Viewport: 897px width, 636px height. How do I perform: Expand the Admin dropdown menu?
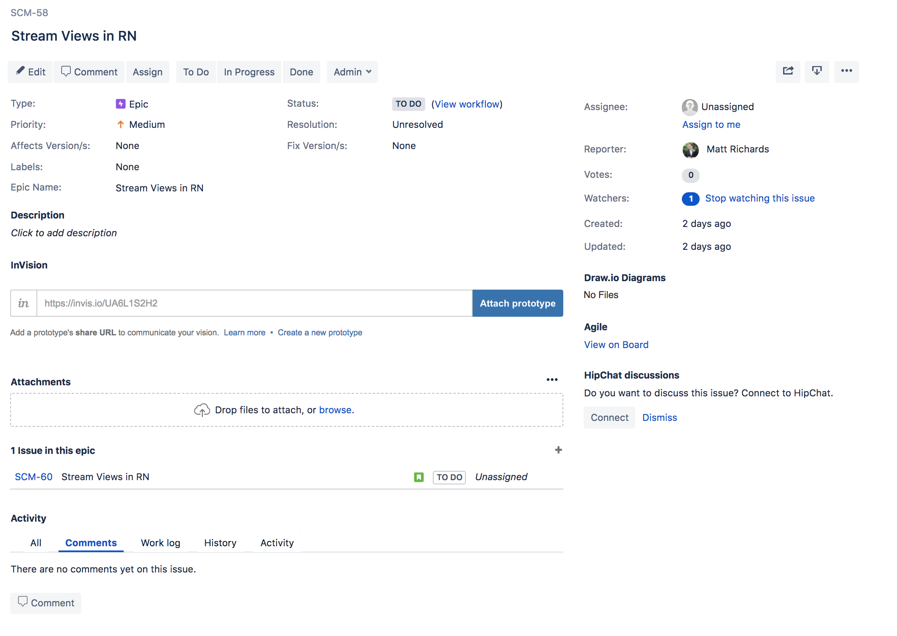coord(352,72)
